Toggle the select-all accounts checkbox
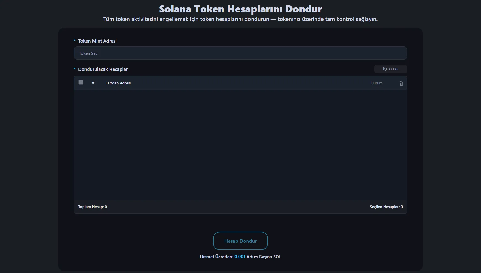 click(81, 82)
